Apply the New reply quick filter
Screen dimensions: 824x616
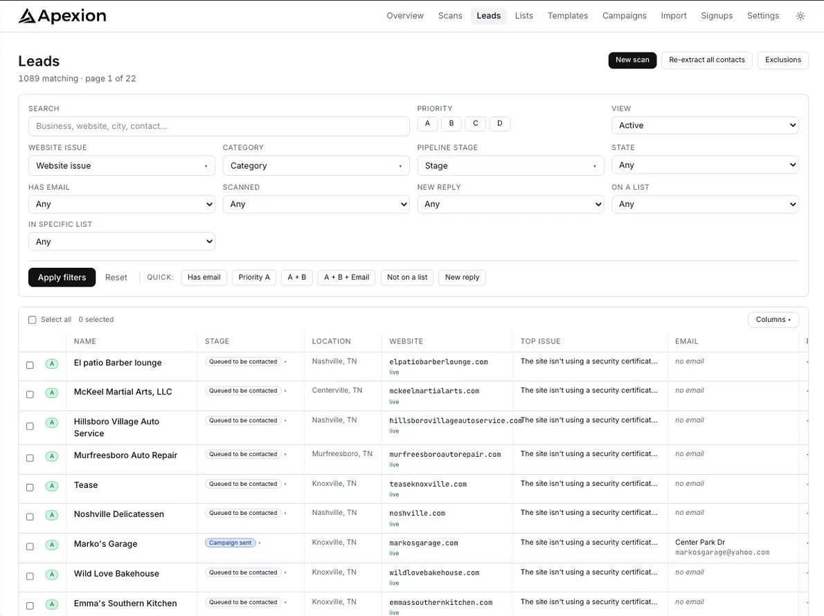tap(462, 278)
